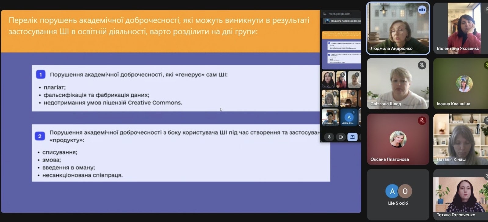Click the red muted mic icon on Оксана Платонова's tile

(x=422, y=121)
